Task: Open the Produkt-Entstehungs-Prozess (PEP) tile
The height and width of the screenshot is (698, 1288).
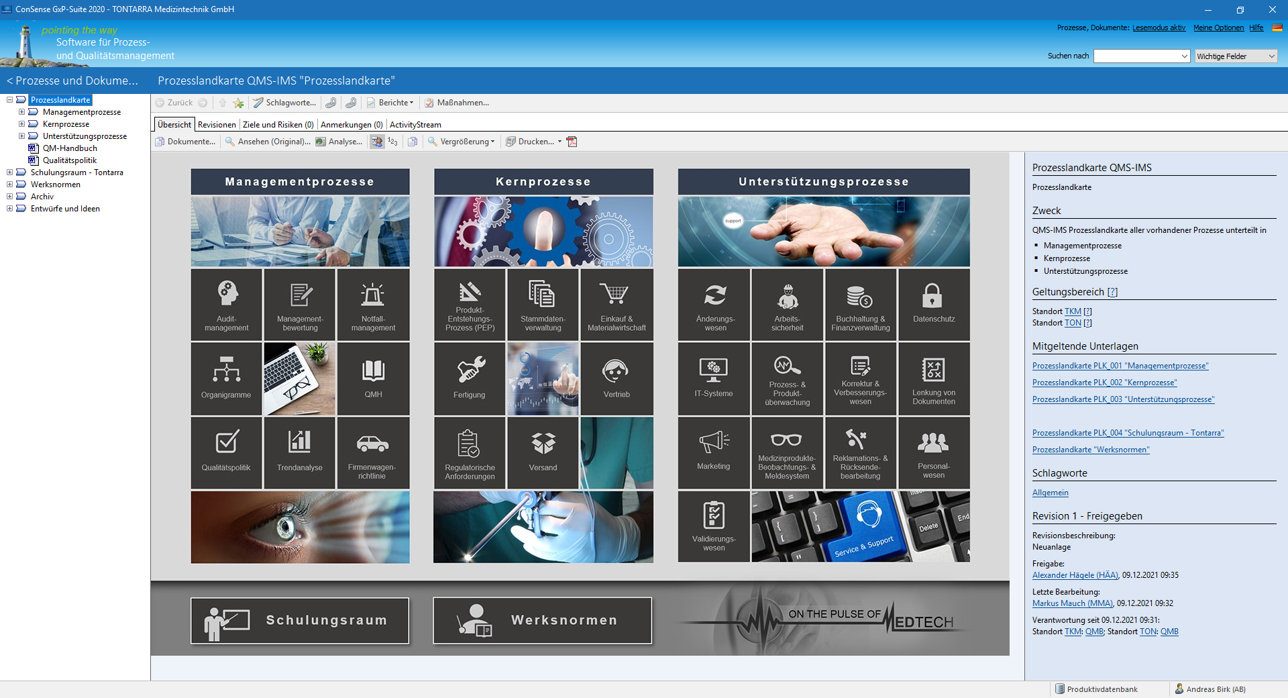Action: click(x=470, y=305)
